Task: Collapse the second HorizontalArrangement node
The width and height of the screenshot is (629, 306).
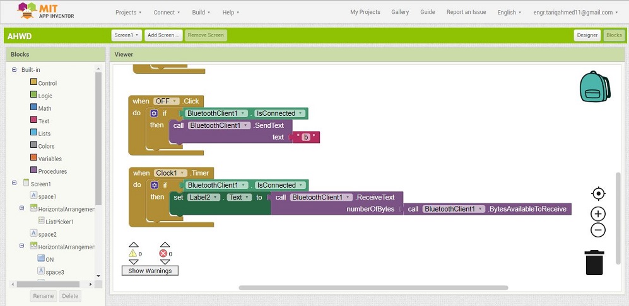Action: pyautogui.click(x=21, y=246)
